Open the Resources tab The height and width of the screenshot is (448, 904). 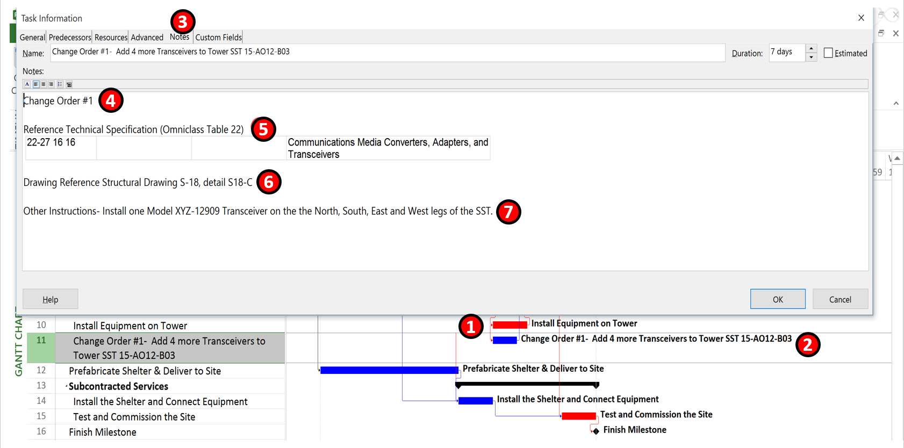click(111, 37)
